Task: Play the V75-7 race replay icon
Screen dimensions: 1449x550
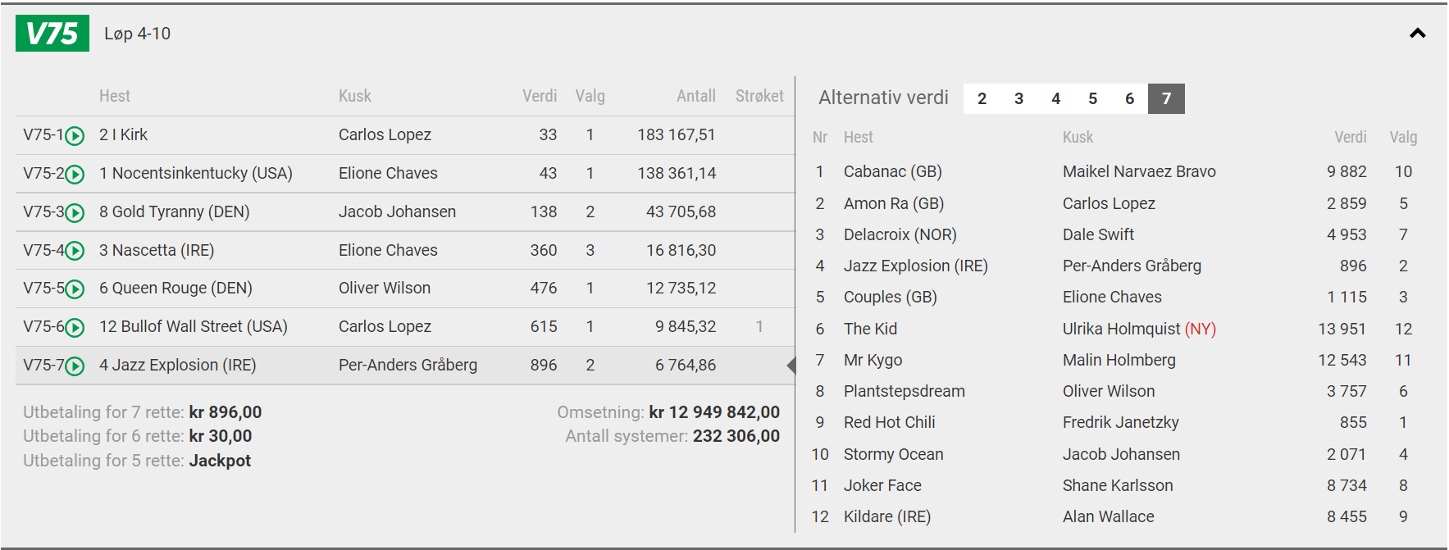Action: pos(75,366)
